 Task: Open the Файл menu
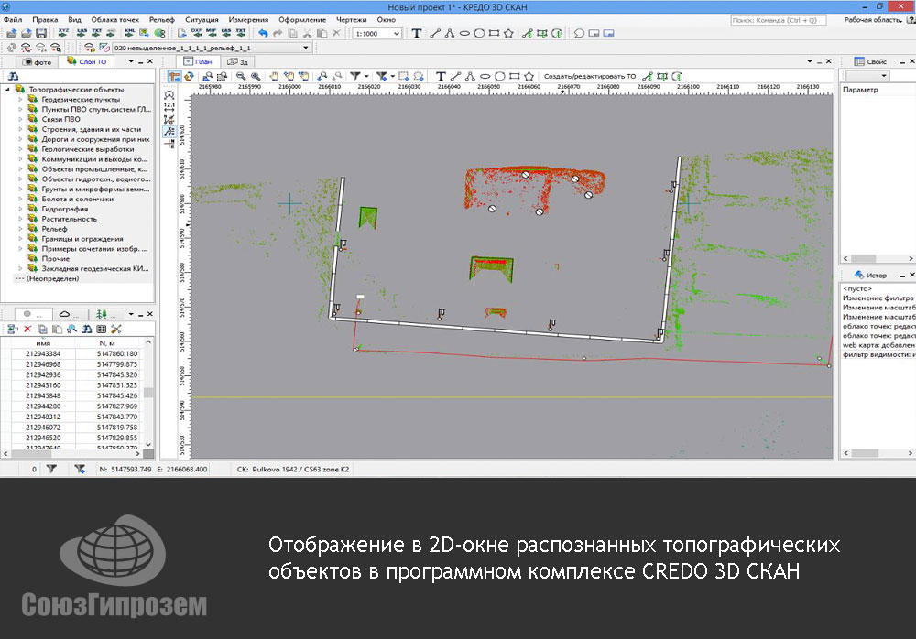pos(13,20)
